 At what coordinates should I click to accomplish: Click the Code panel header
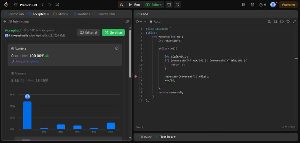coord(142,14)
